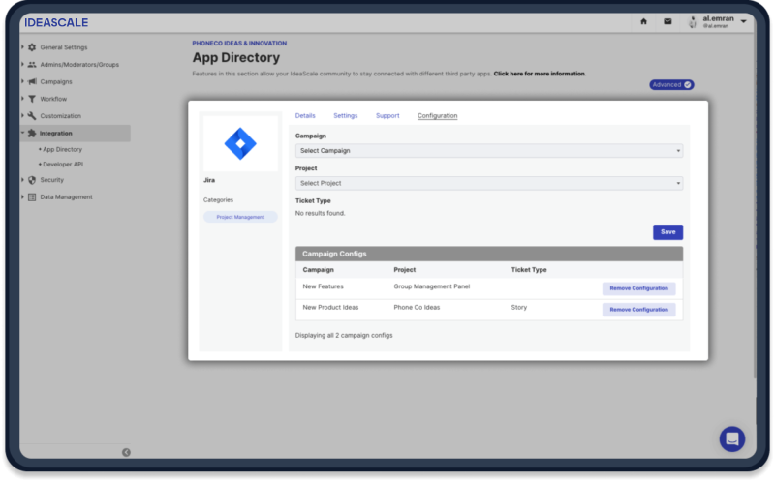Switch to the Configuration tab
775x482 pixels.
click(438, 115)
